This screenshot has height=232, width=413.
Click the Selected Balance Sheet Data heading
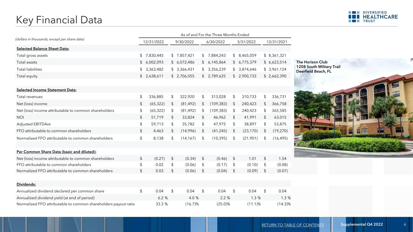tap(43, 49)
